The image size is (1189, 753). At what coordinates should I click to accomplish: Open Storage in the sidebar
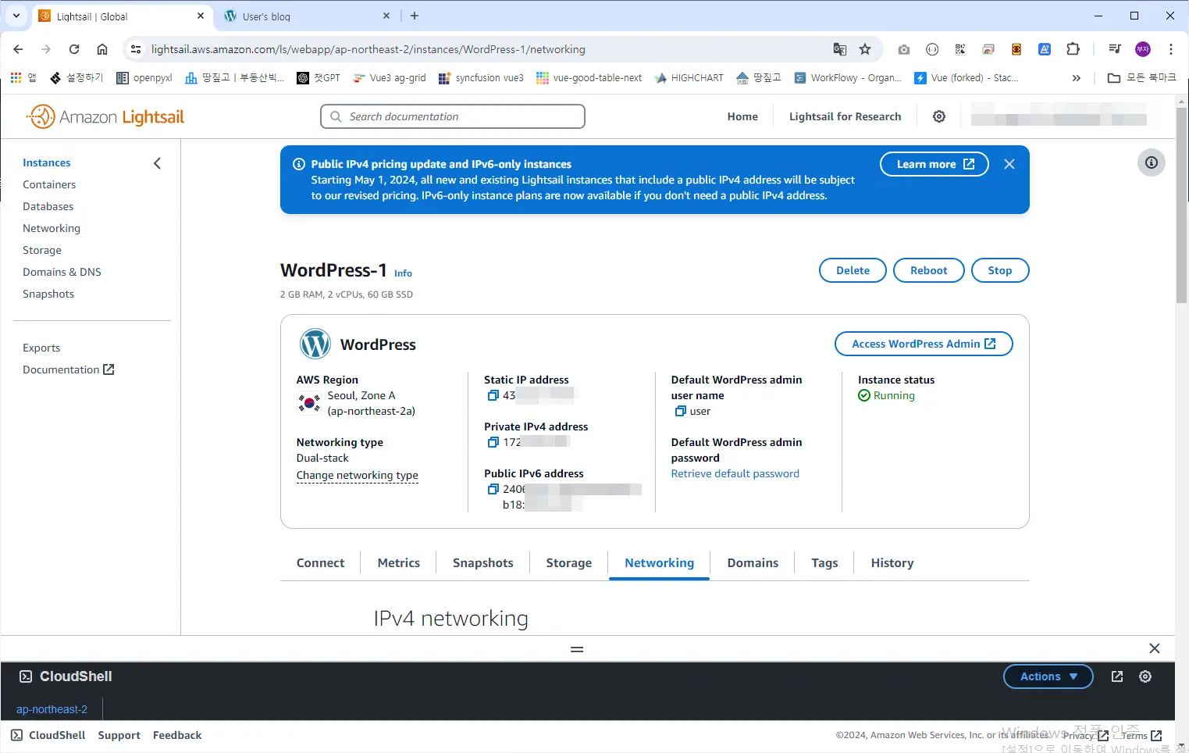point(42,250)
